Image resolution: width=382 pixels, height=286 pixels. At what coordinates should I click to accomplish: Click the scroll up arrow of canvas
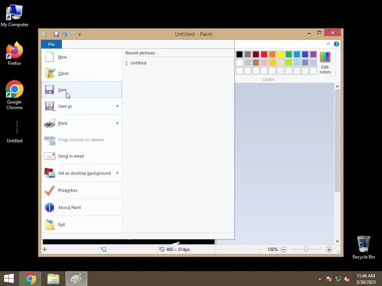(337, 86)
